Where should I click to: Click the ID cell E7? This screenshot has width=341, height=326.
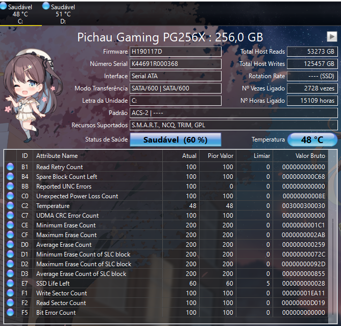pyautogui.click(x=25, y=284)
